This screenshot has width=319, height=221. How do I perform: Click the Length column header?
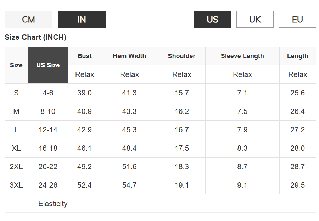coord(297,56)
